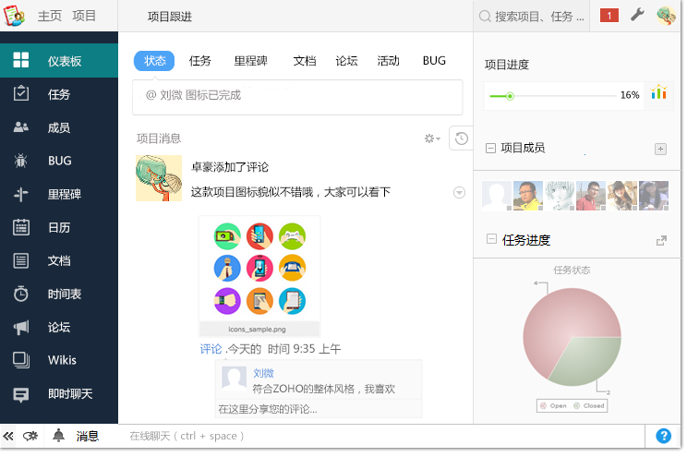Image resolution: width=687 pixels, height=457 pixels.
Task: Click the sketch-drawn member avatar
Action: pos(560,196)
